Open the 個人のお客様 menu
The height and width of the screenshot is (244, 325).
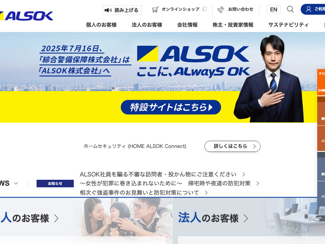(x=101, y=25)
